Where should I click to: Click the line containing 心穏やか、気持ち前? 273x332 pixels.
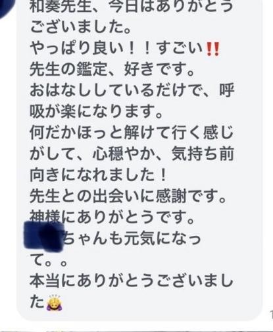(132, 154)
